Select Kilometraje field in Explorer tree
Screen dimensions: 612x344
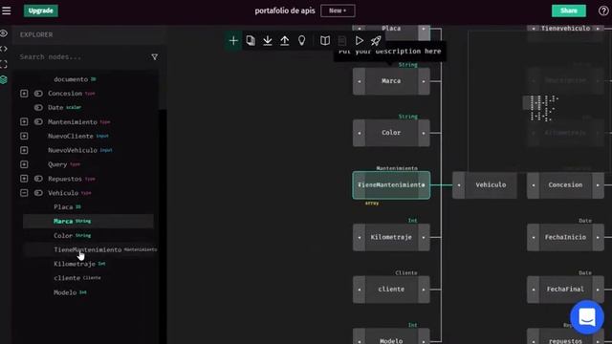pyautogui.click(x=75, y=264)
